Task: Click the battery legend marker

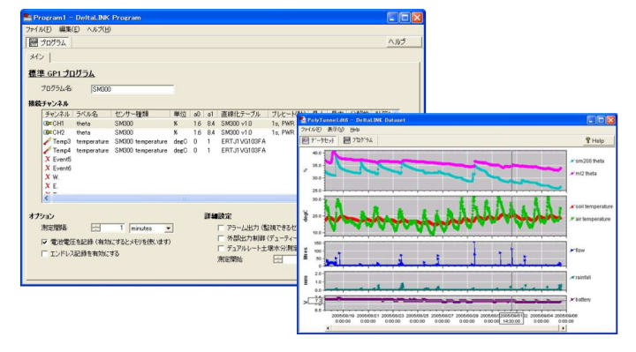Action: pyautogui.click(x=572, y=300)
